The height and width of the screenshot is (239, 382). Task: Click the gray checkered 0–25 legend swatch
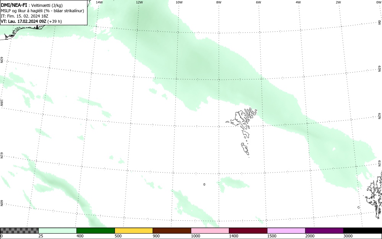click(x=19, y=231)
